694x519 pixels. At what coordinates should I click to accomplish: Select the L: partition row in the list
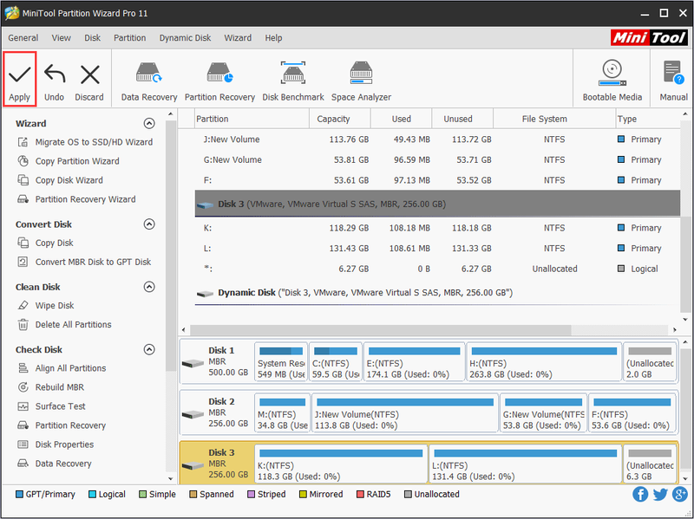point(437,249)
